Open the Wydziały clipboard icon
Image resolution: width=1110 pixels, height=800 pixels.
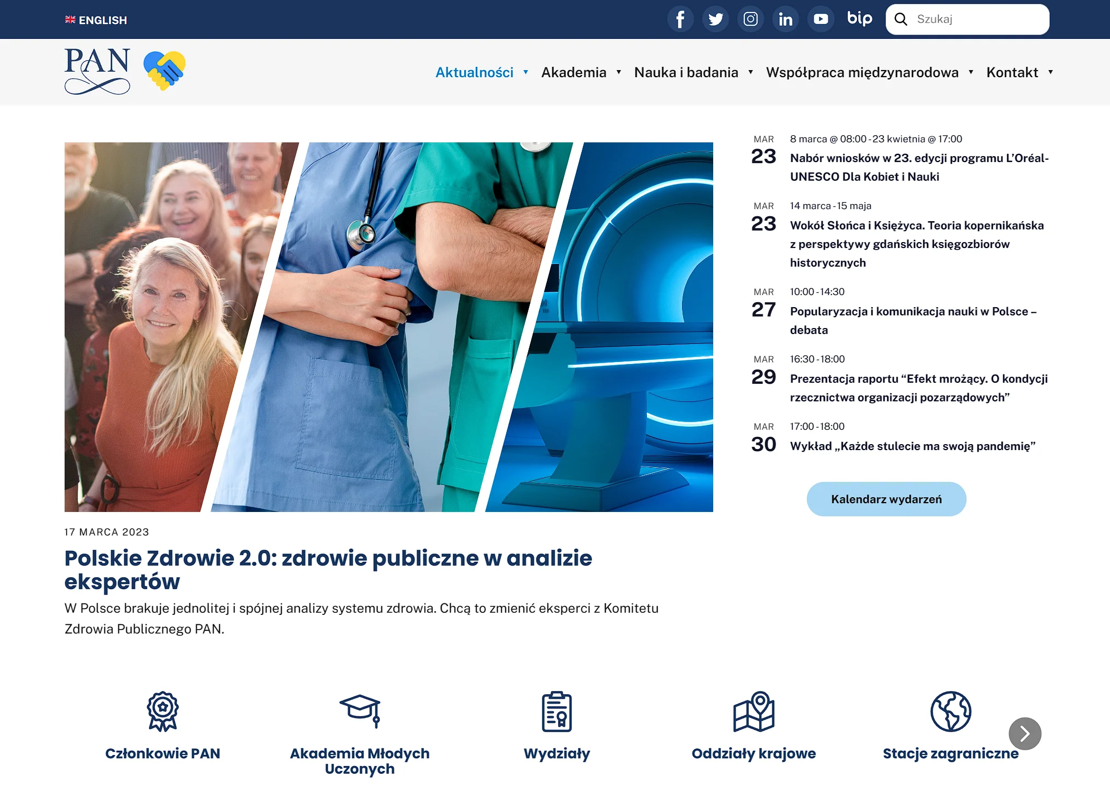pos(557,711)
